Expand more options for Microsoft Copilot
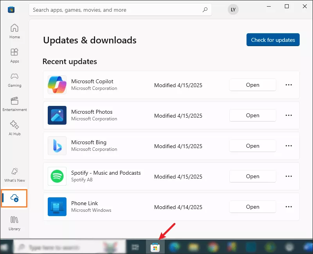313x254 pixels. 288,85
